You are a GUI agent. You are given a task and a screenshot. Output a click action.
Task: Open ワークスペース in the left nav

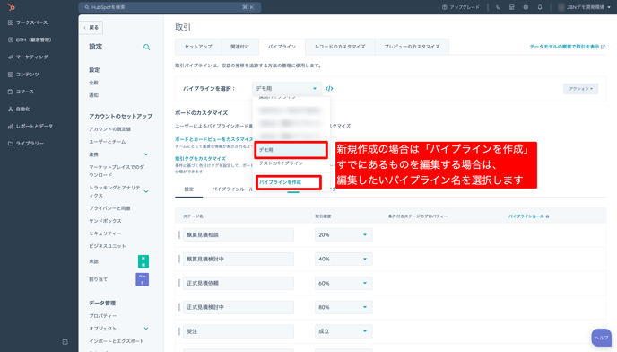coord(28,22)
